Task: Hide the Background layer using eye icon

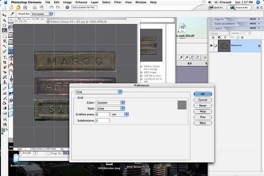Action: 211,46
